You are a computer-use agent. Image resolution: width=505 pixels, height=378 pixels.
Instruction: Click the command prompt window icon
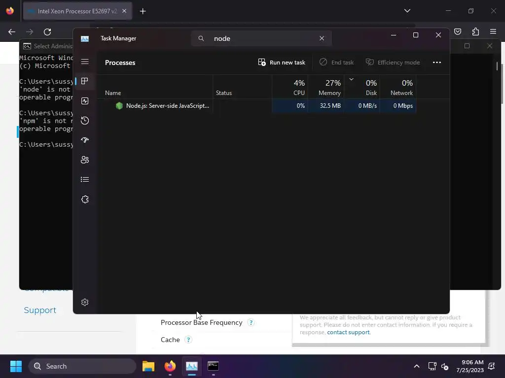click(x=27, y=46)
